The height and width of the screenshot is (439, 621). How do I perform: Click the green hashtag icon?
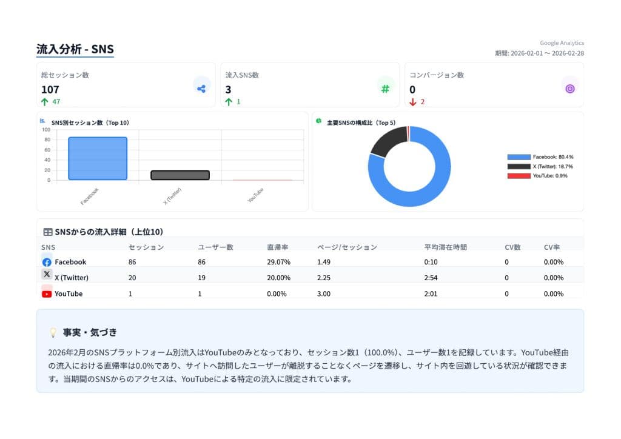(x=385, y=89)
